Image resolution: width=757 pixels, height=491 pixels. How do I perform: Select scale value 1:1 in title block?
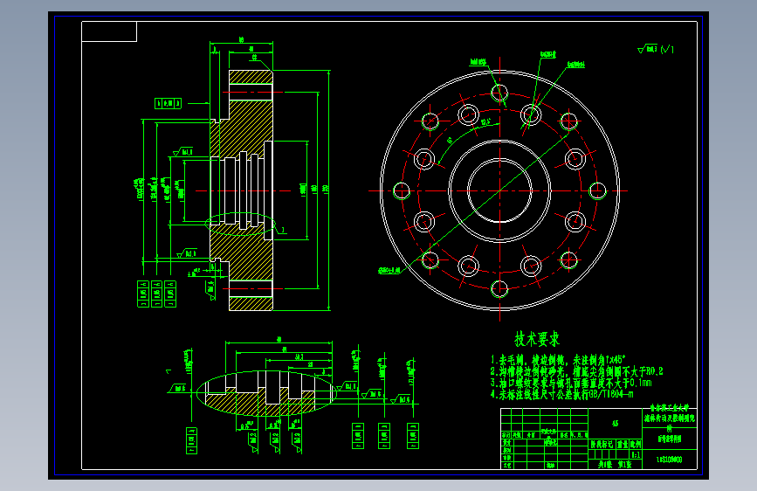[x=636, y=455]
